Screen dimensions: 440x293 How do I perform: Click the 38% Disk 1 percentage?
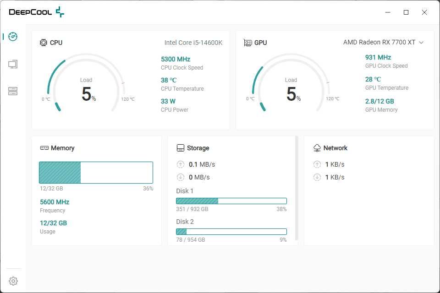click(281, 209)
